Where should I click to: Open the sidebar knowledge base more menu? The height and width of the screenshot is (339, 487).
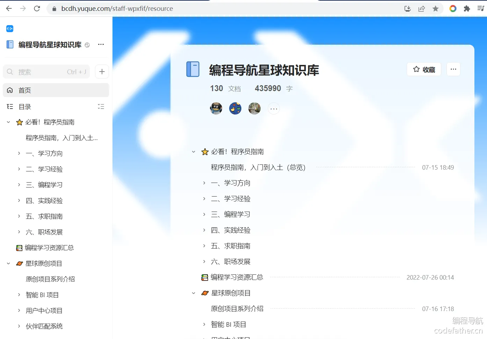click(x=101, y=44)
